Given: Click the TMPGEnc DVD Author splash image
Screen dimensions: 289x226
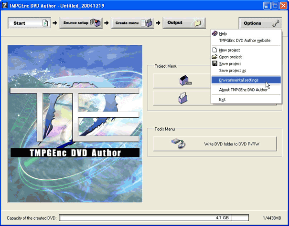Looking at the screenshot, I should click(x=75, y=124).
